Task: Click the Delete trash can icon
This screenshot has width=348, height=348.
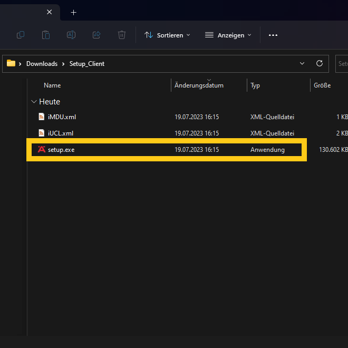Action: click(x=122, y=35)
